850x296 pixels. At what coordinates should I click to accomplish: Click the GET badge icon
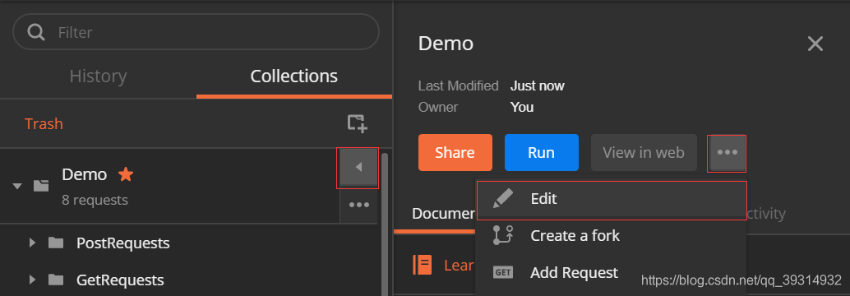pyautogui.click(x=503, y=273)
